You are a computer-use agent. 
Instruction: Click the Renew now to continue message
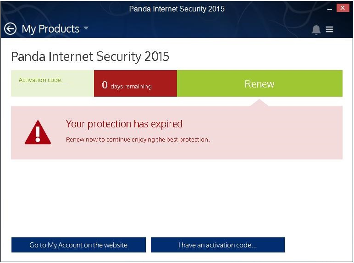coord(138,140)
